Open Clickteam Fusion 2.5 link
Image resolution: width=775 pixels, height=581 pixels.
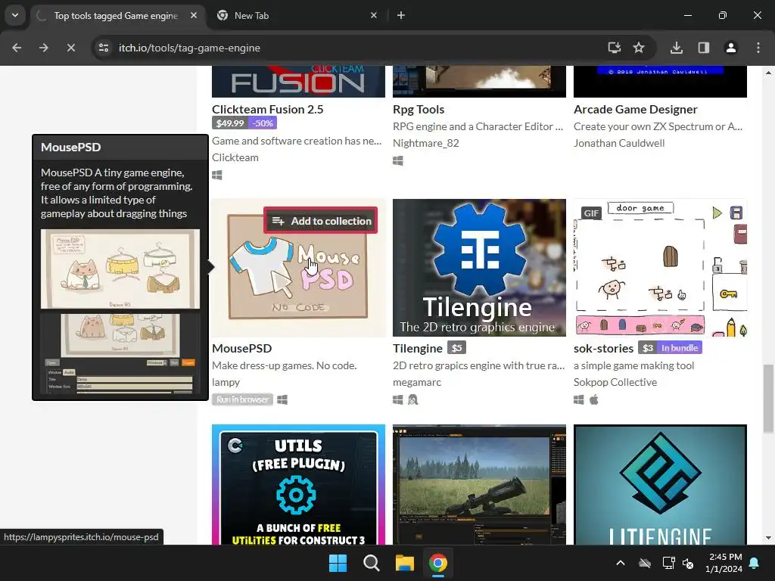coord(267,109)
